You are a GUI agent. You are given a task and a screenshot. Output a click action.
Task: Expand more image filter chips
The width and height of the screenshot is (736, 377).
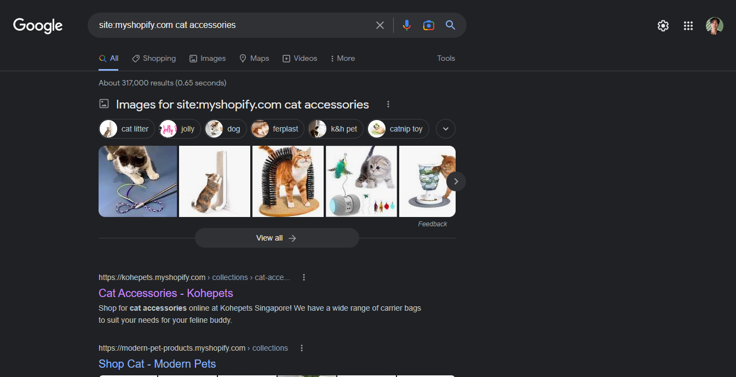click(446, 129)
